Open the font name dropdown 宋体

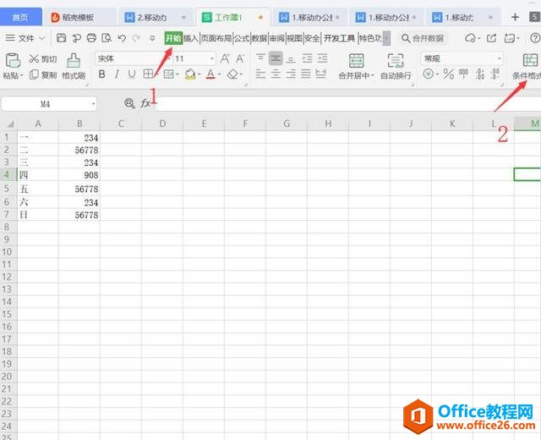[169, 58]
